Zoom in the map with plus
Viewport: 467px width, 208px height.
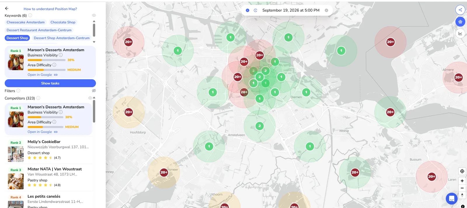[462, 181]
